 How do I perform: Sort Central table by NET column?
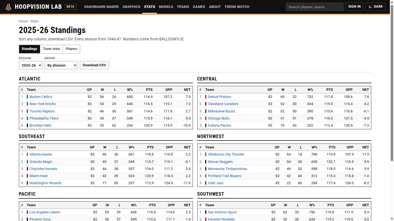366,90
